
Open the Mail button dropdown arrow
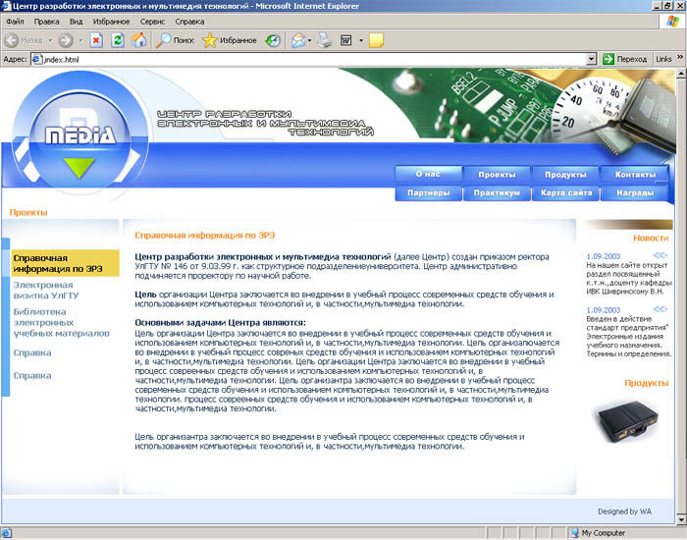(309, 40)
